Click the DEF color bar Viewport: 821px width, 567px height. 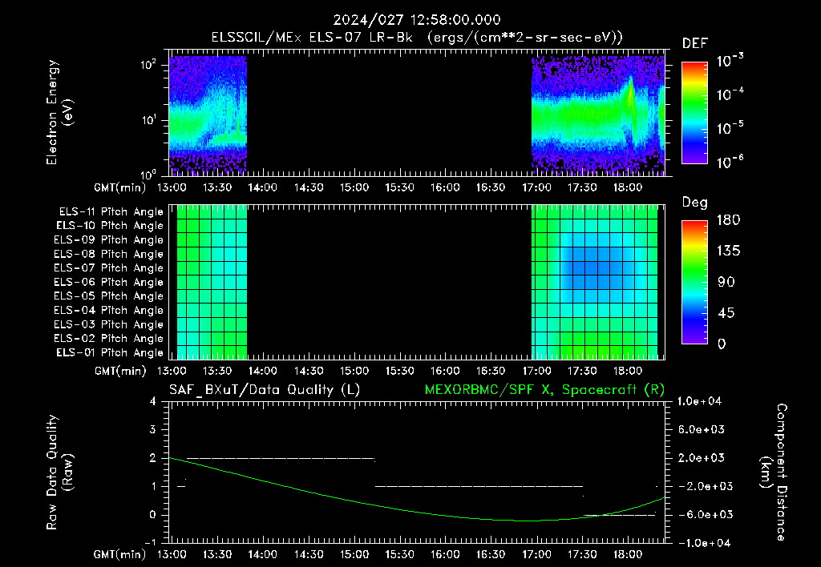(694, 112)
